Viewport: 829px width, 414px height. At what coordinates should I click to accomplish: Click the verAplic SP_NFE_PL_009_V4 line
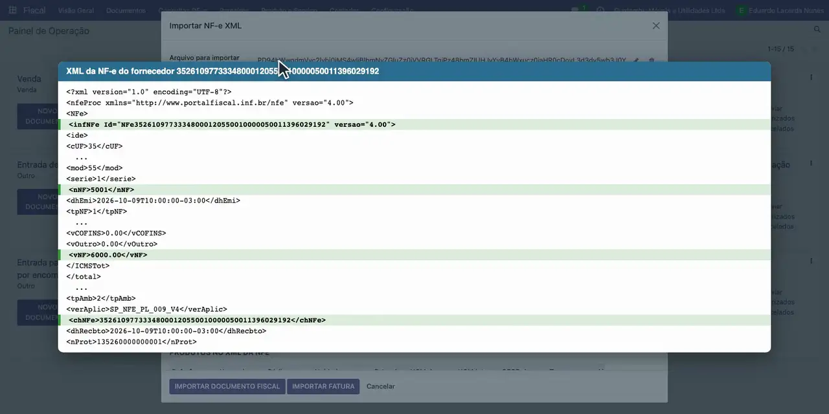tap(146, 309)
